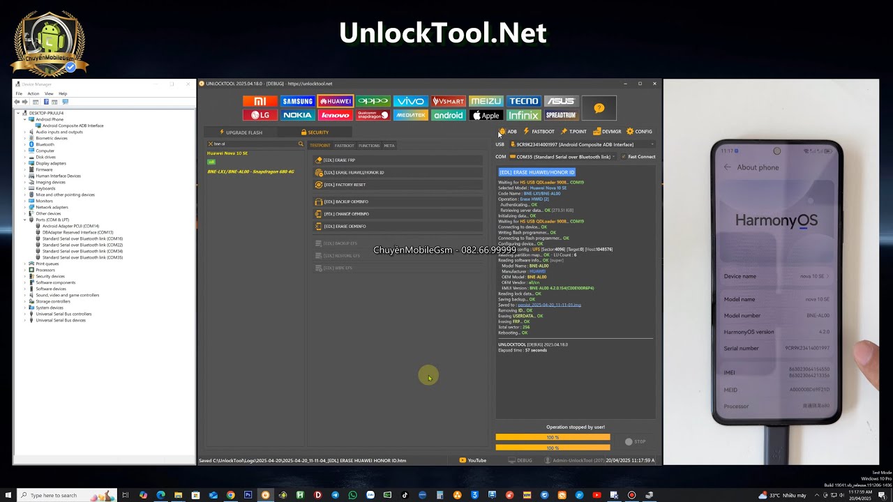Expand Universal Serial Bus controllers node

coord(24,314)
